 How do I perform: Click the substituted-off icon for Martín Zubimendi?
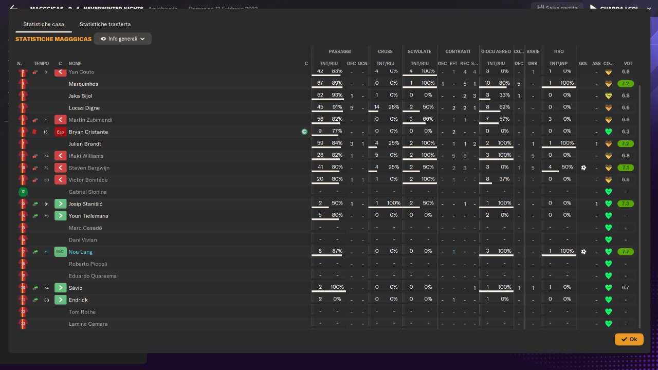[x=61, y=120]
